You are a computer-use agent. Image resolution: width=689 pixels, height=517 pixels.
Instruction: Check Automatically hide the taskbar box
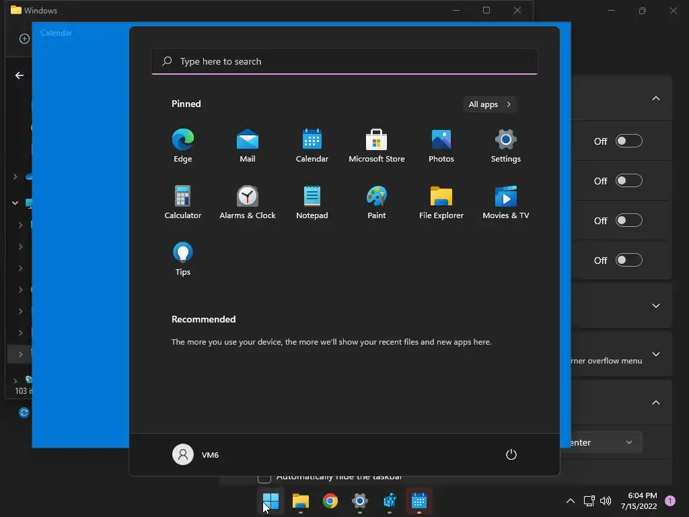click(264, 477)
